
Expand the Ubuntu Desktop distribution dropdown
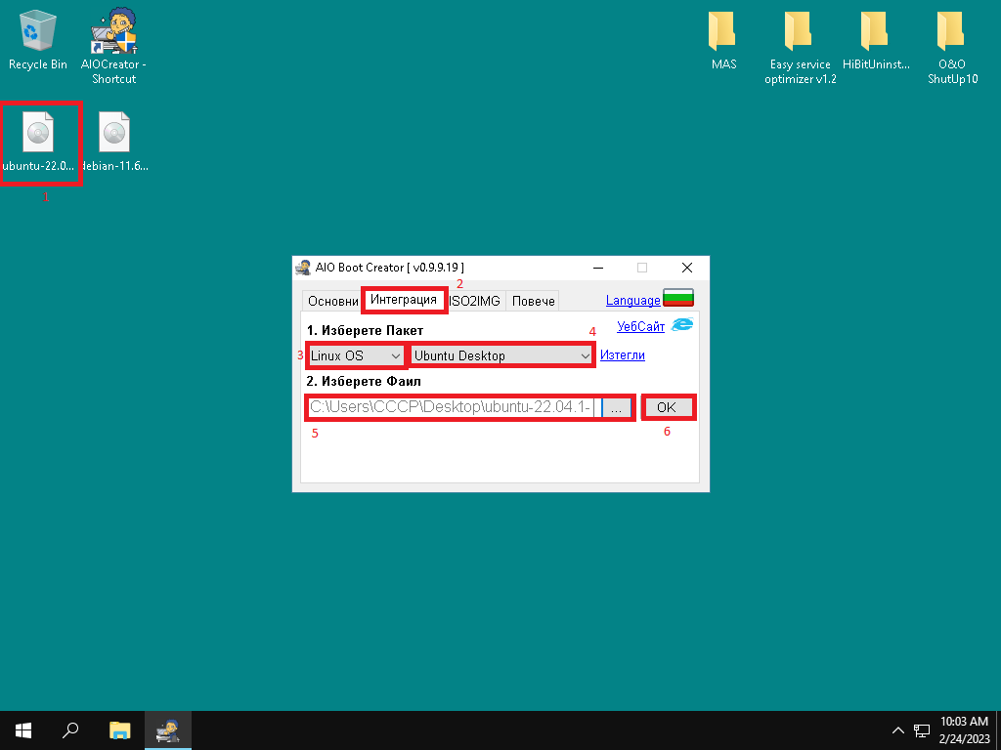coord(502,355)
